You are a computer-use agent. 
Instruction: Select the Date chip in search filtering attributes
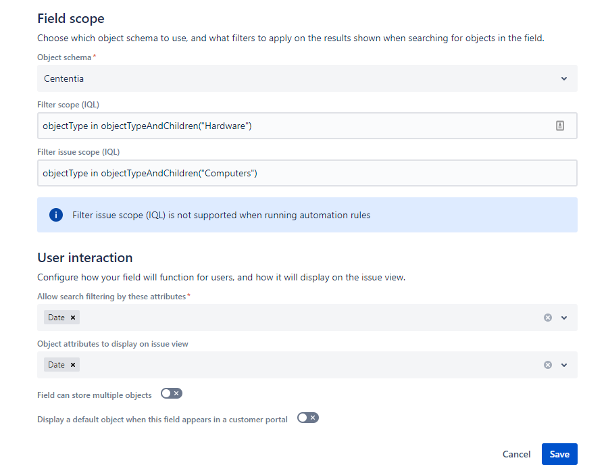click(56, 318)
